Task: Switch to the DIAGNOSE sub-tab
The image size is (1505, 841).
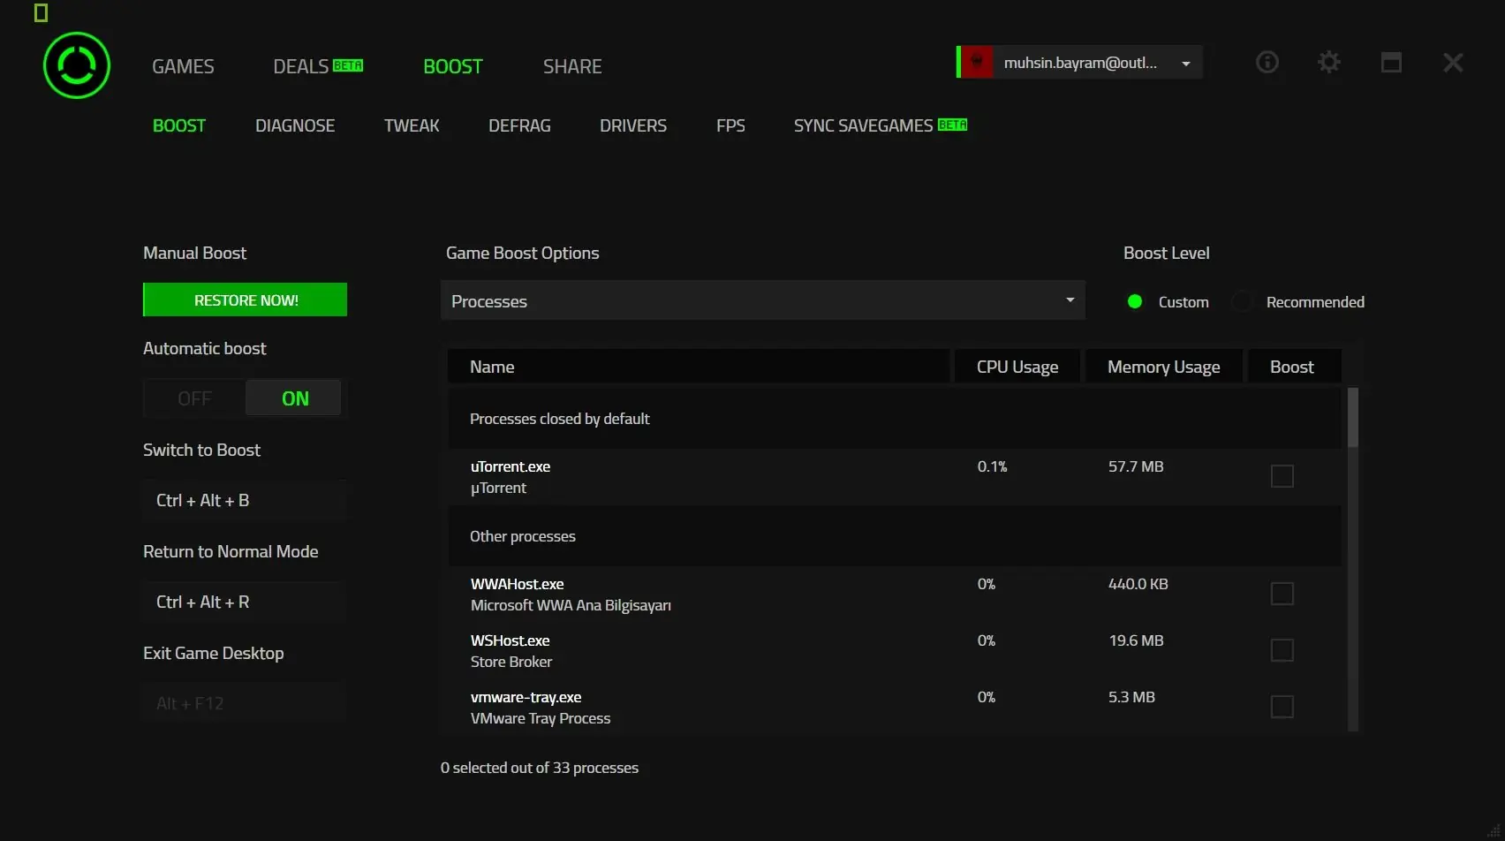Action: [x=295, y=125]
